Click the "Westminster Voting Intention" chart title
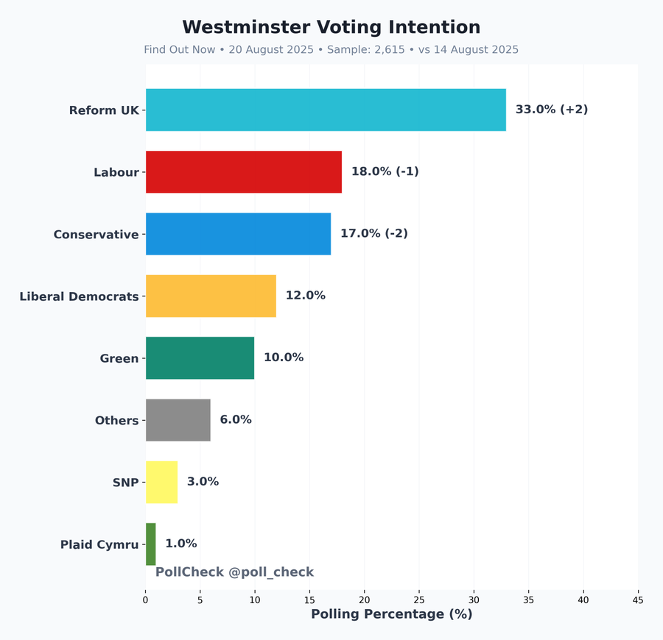The image size is (663, 640). (331, 27)
